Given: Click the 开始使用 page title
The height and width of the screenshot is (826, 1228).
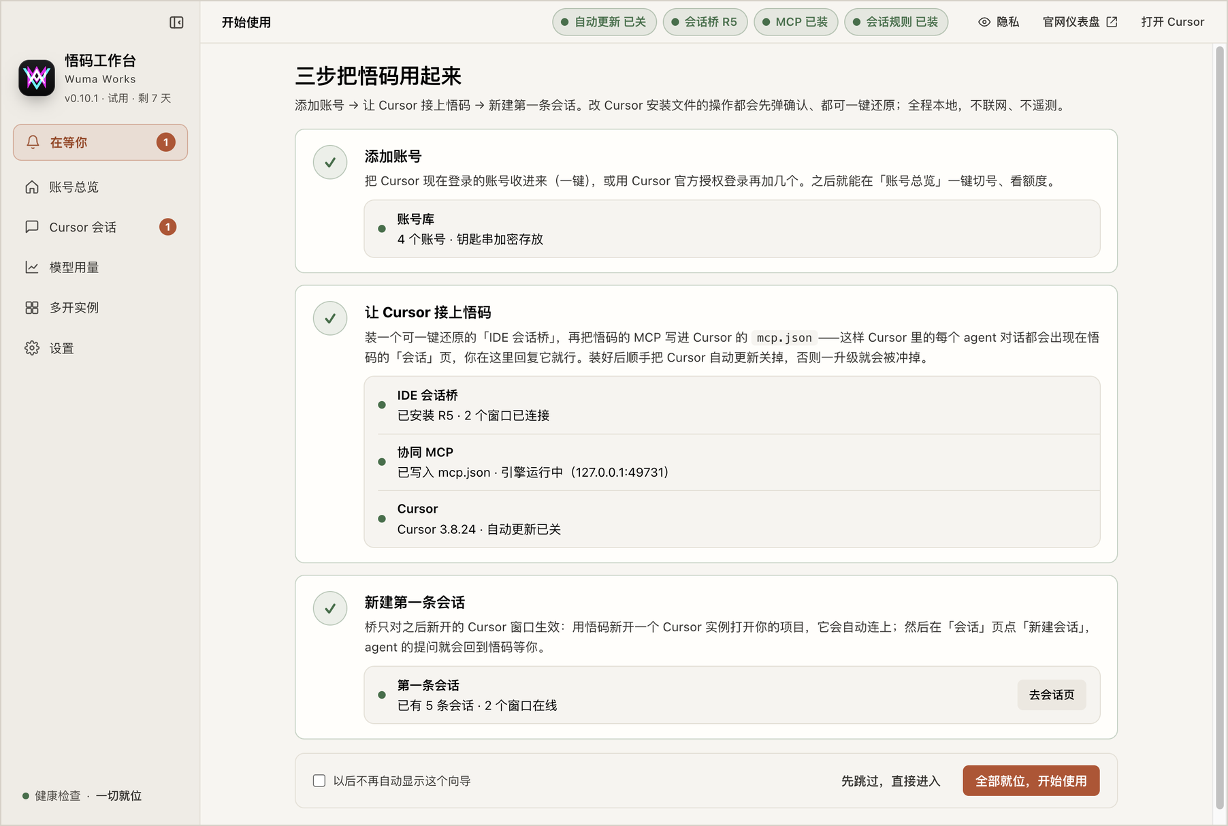Looking at the screenshot, I should (246, 22).
